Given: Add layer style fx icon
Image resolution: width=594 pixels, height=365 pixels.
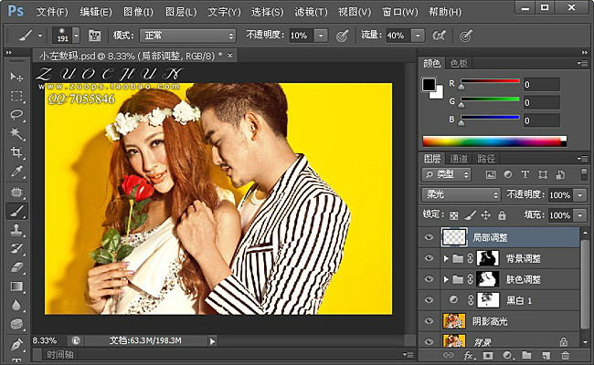Looking at the screenshot, I should (x=469, y=355).
